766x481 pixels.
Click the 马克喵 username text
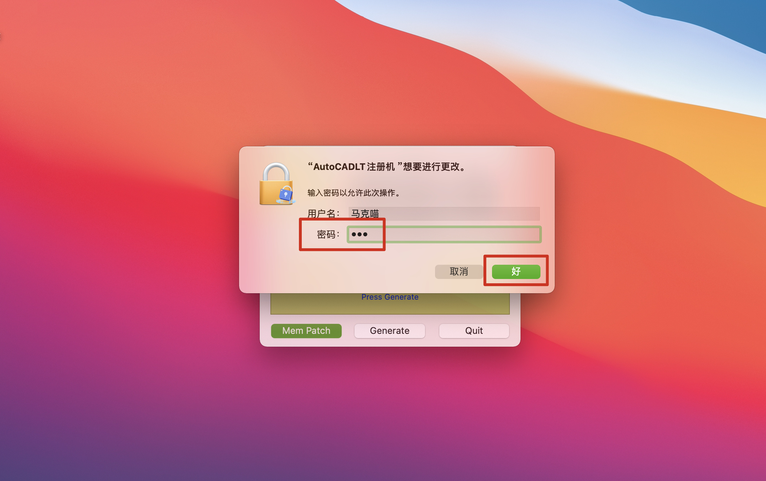click(365, 214)
